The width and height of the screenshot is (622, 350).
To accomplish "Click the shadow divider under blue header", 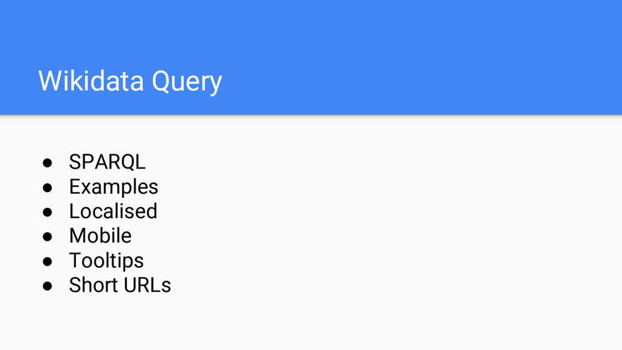I will (x=311, y=116).
